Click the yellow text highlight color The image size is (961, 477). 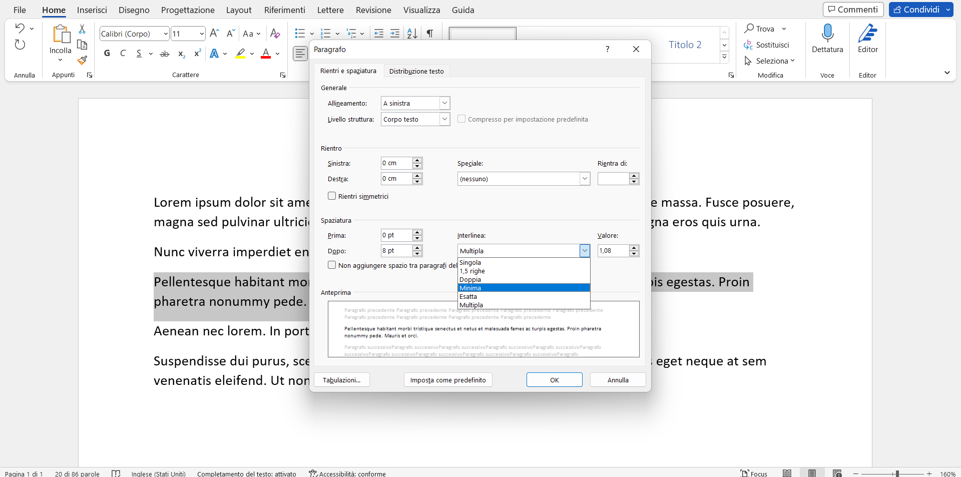(241, 54)
